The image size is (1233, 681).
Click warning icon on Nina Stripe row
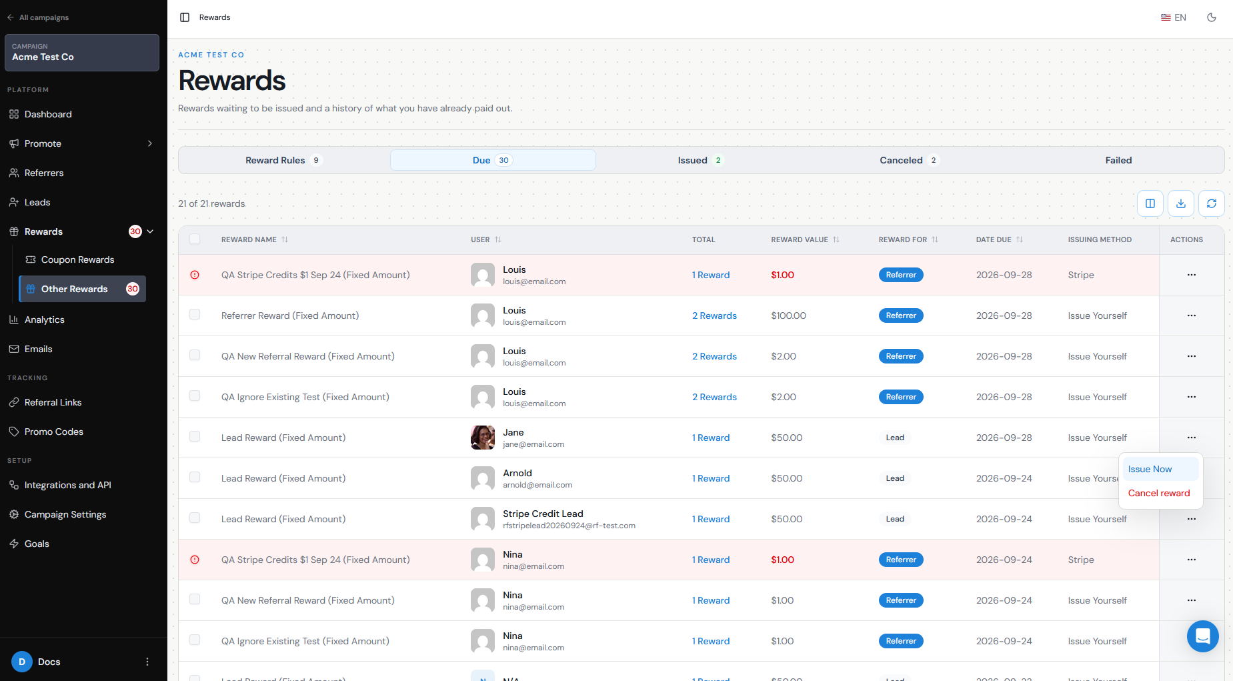click(x=195, y=560)
